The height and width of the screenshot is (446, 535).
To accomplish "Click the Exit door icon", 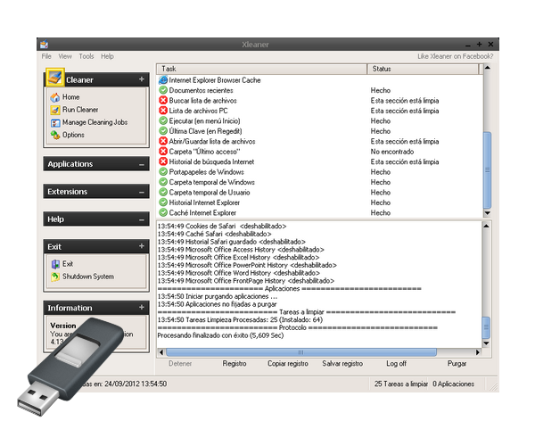I will [55, 264].
